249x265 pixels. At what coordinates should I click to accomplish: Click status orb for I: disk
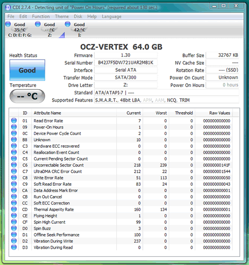pyautogui.click(x=68, y=24)
